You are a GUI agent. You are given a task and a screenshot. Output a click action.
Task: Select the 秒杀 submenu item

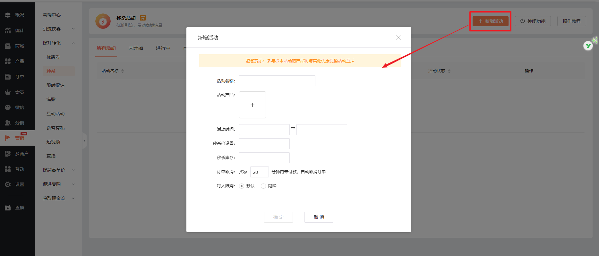point(58,71)
